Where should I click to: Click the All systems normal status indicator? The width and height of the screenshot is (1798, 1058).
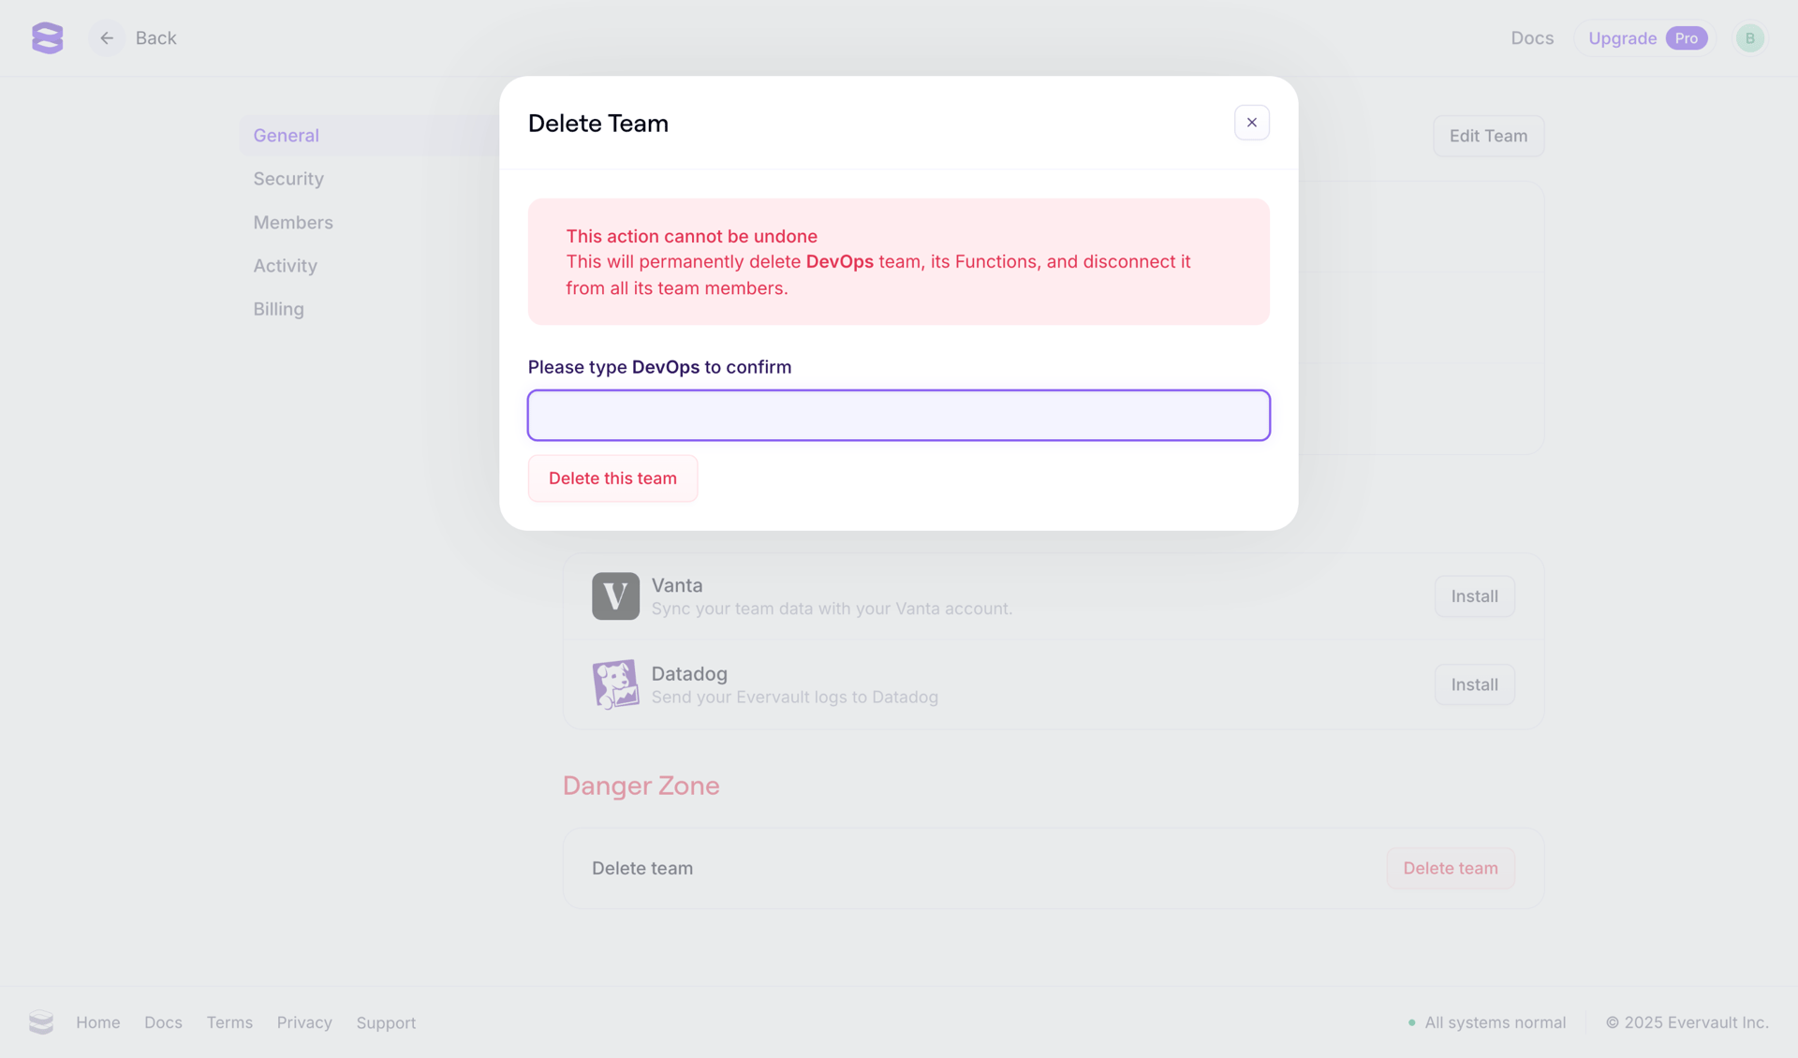1494,1022
